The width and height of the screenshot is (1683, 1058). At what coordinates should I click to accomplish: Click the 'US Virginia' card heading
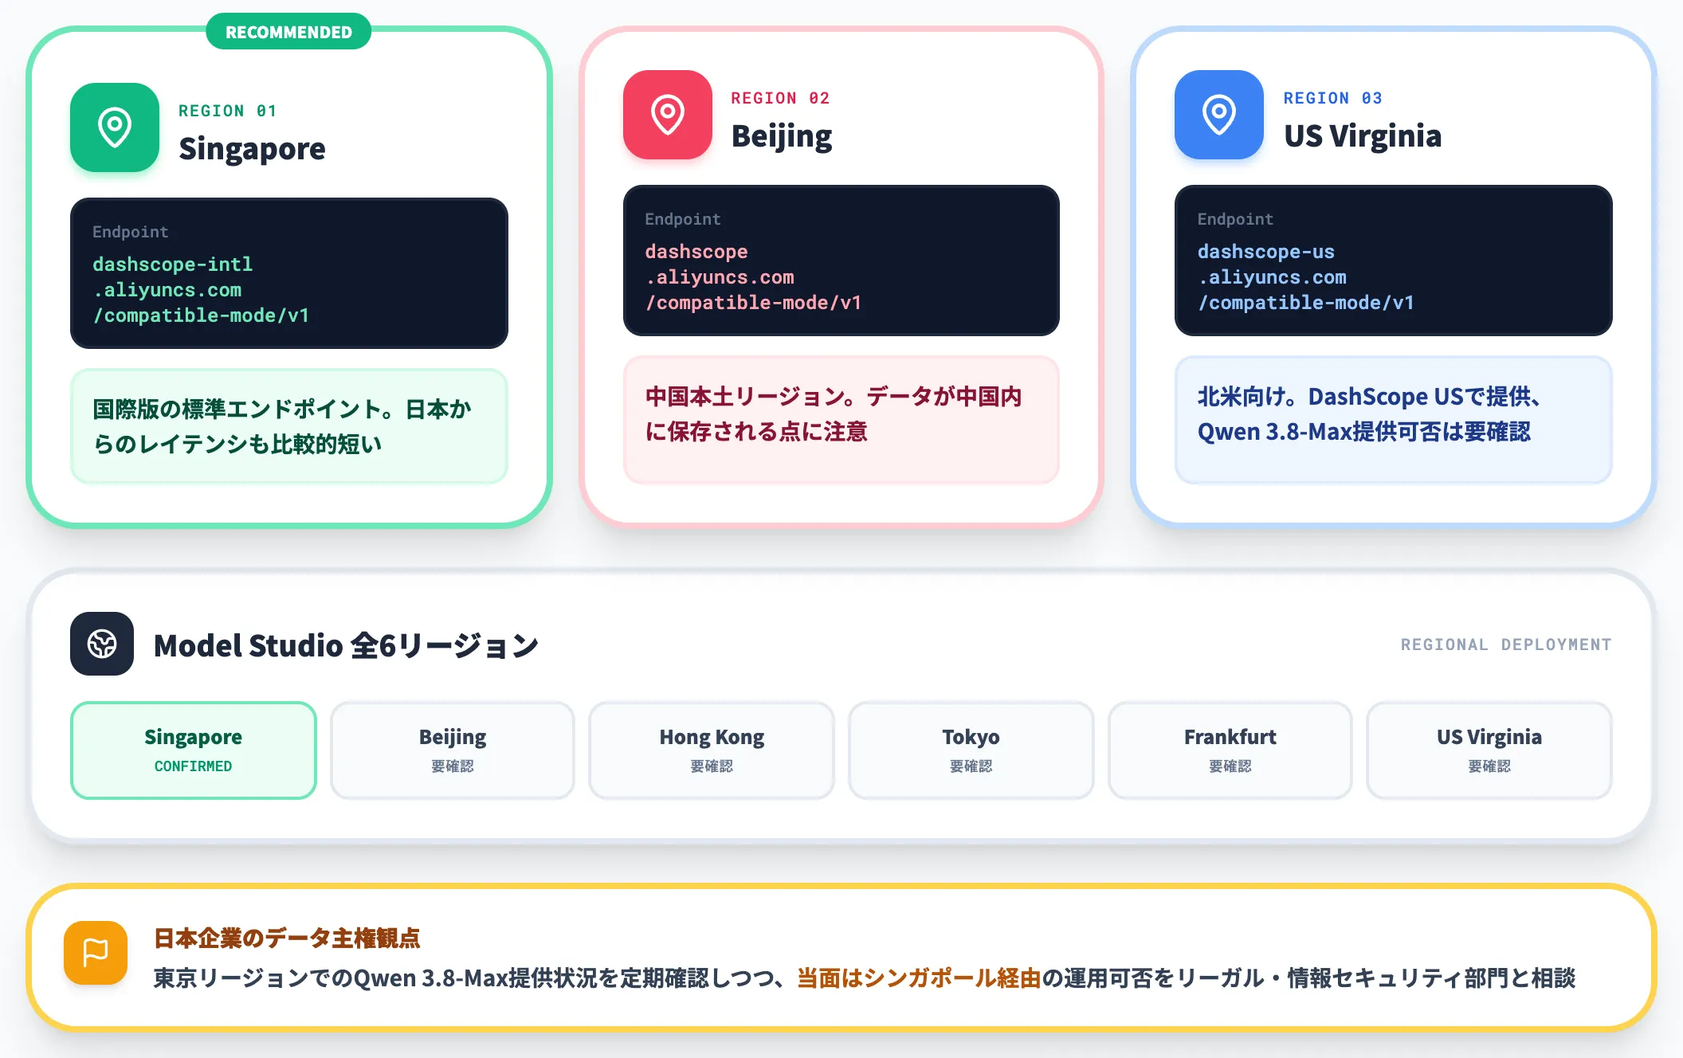(1363, 136)
